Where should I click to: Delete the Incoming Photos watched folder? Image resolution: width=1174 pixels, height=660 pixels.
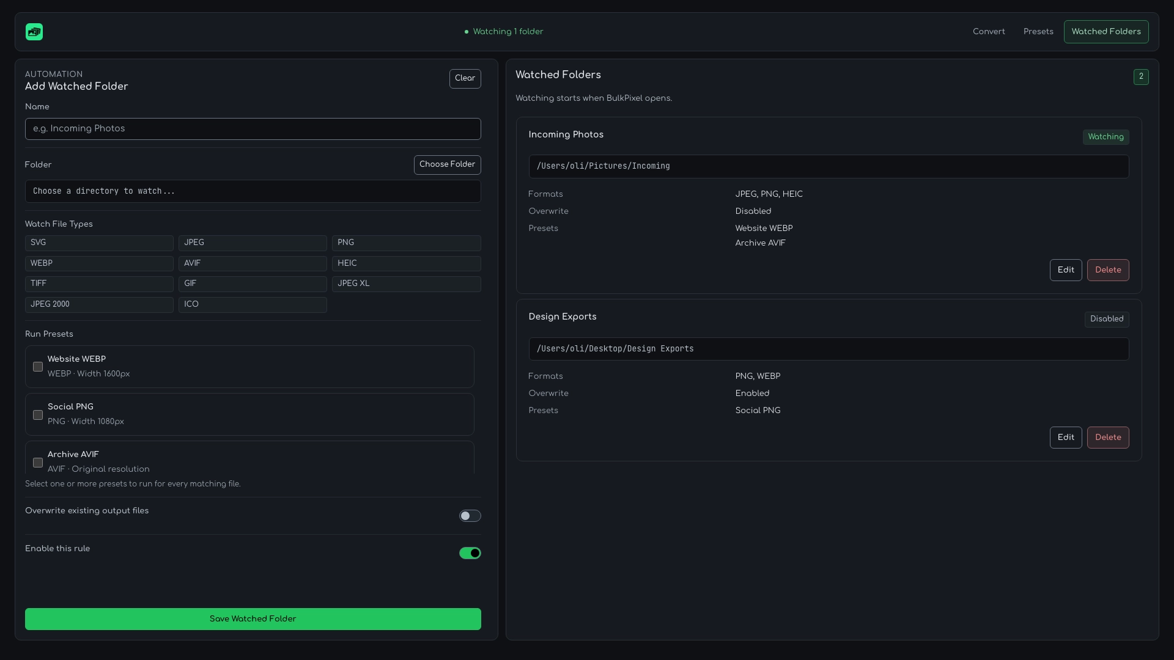coord(1108,270)
